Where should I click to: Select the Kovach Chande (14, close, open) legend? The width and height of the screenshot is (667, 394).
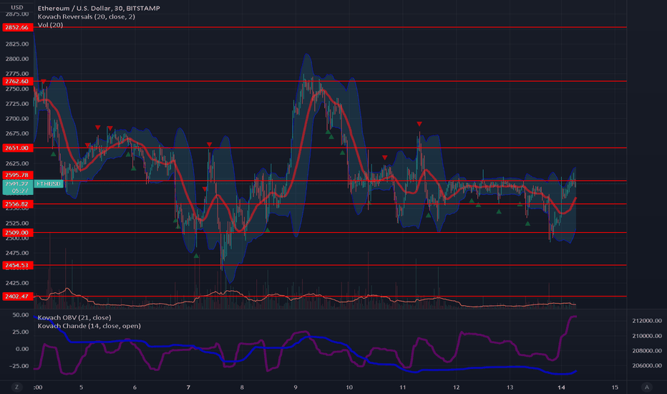pyautogui.click(x=89, y=326)
